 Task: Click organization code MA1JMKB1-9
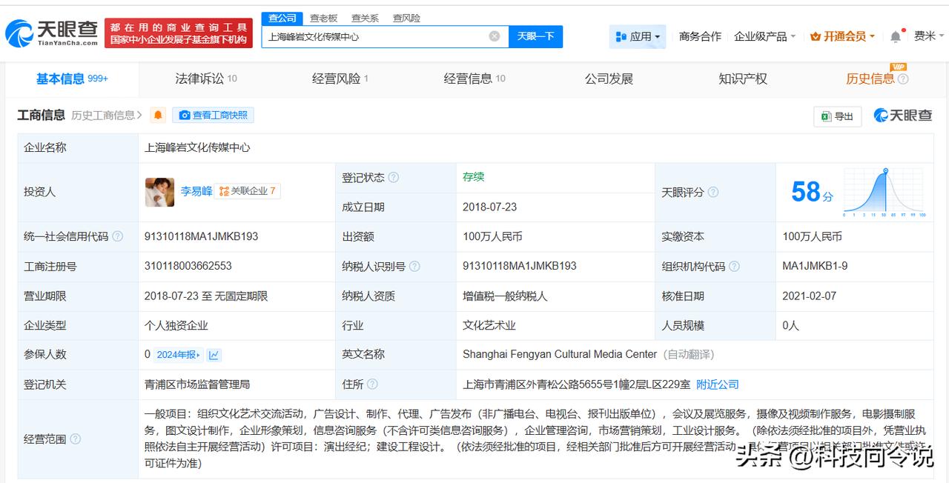[x=815, y=266]
